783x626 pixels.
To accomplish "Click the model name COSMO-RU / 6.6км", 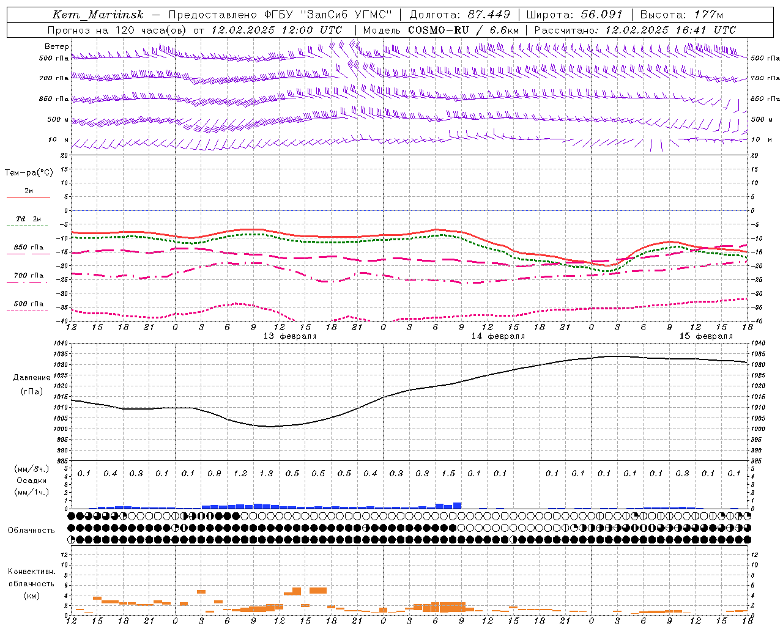I will click(x=464, y=30).
